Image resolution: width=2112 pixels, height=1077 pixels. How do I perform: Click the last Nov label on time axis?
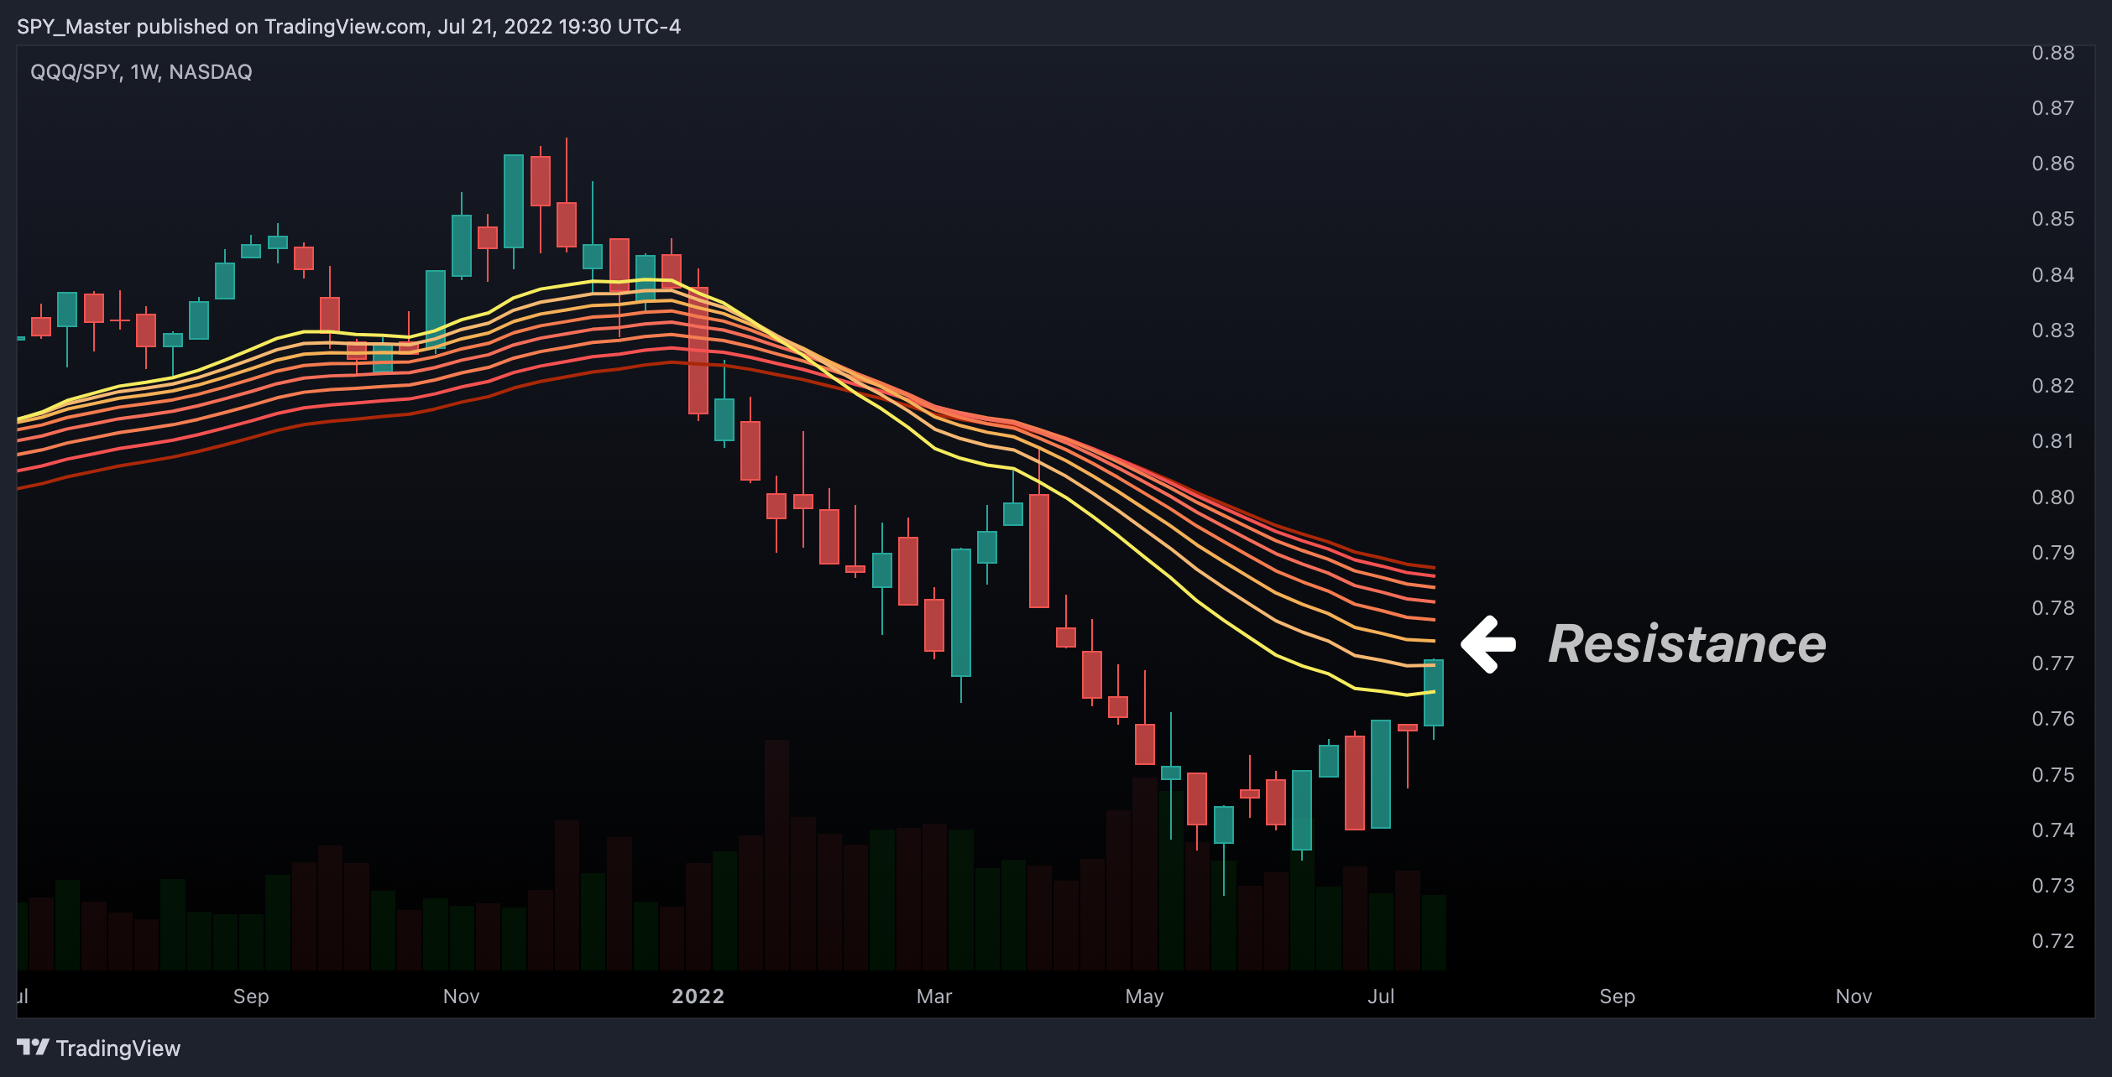tap(1854, 996)
